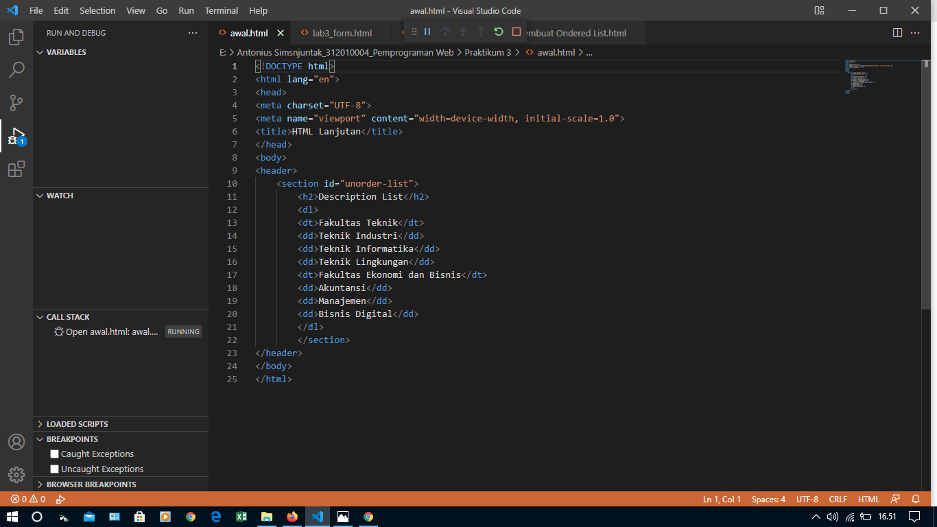Pause the running debug session
937x527 pixels.
tap(427, 32)
